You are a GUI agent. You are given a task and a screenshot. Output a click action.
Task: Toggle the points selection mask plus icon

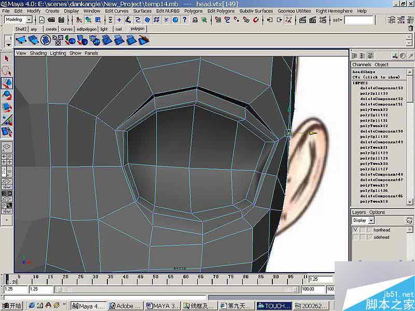[x=119, y=20]
